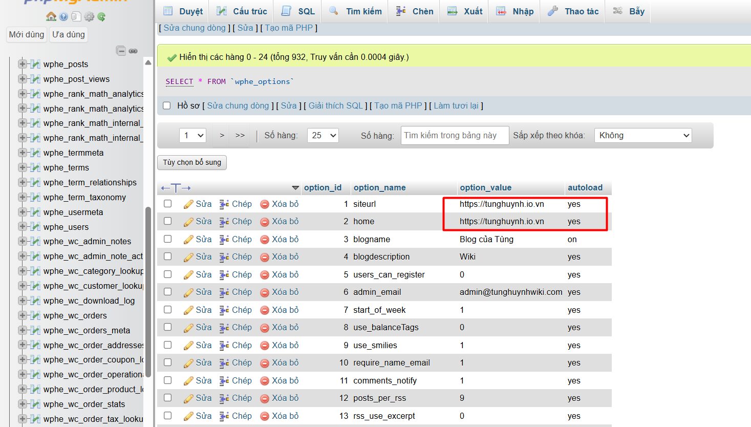
Task: Open the Thao tác operations tab
Action: click(x=573, y=11)
